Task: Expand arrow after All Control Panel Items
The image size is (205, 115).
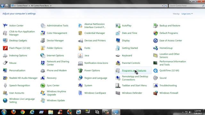Action: coord(51,6)
